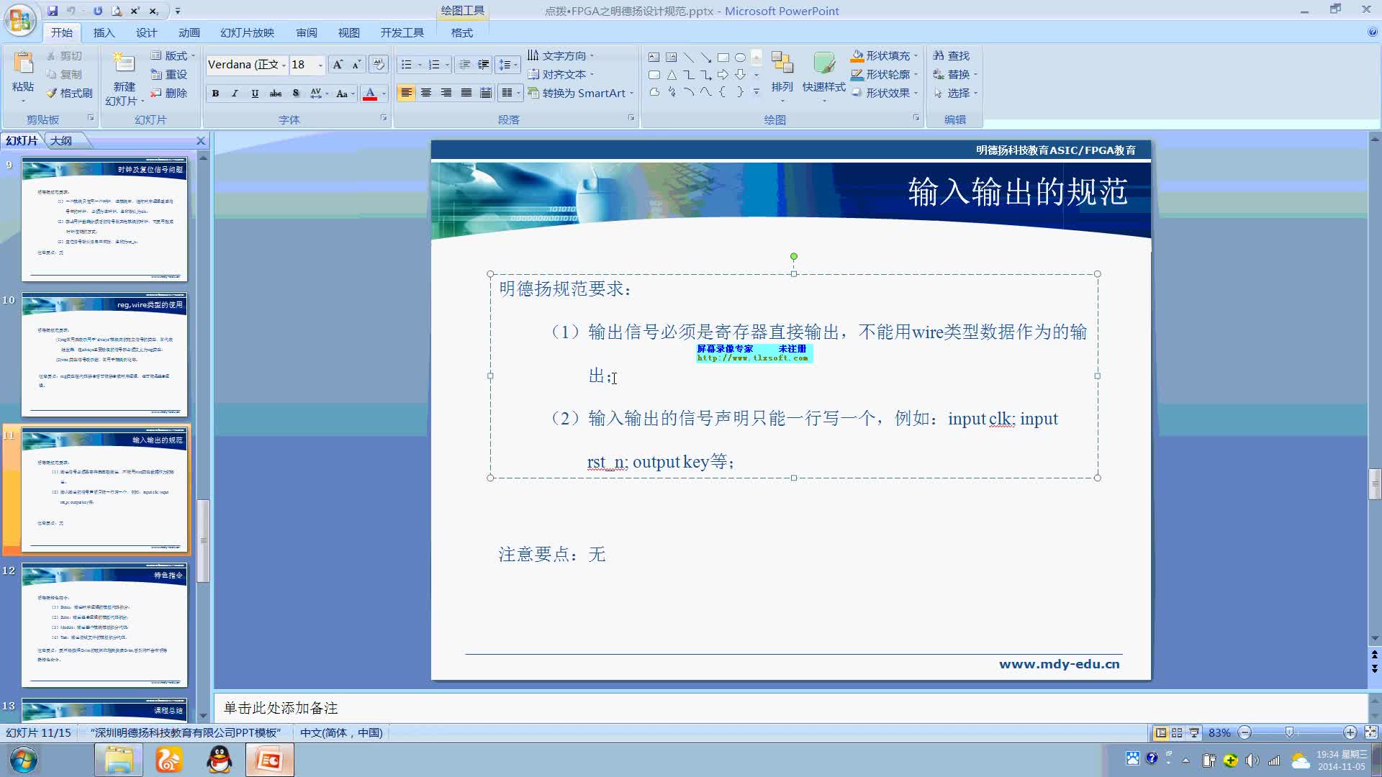Click the font color red swatch button
1382x777 pixels.
(370, 94)
